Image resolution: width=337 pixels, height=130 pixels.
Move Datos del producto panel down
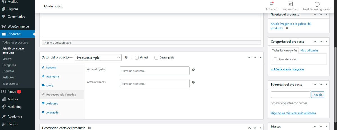(255, 57)
